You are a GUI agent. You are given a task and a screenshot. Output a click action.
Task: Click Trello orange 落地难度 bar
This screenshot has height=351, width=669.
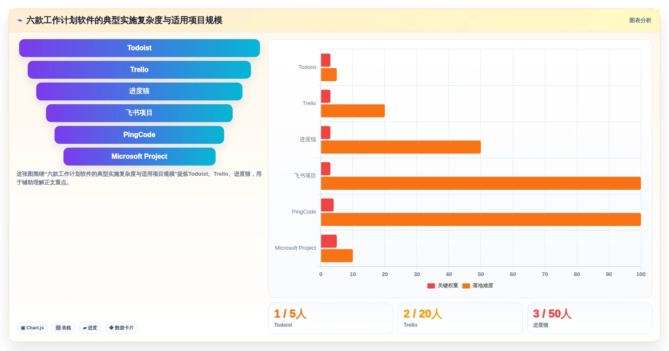[x=353, y=111]
